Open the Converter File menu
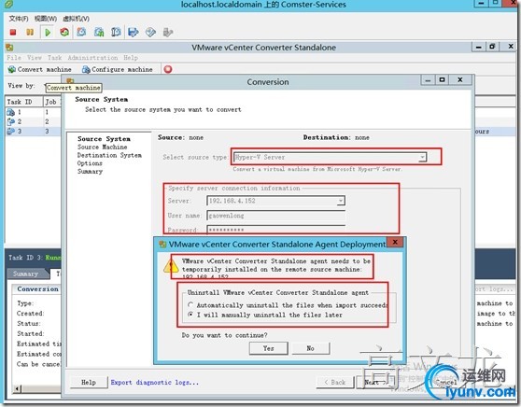 click(14, 58)
